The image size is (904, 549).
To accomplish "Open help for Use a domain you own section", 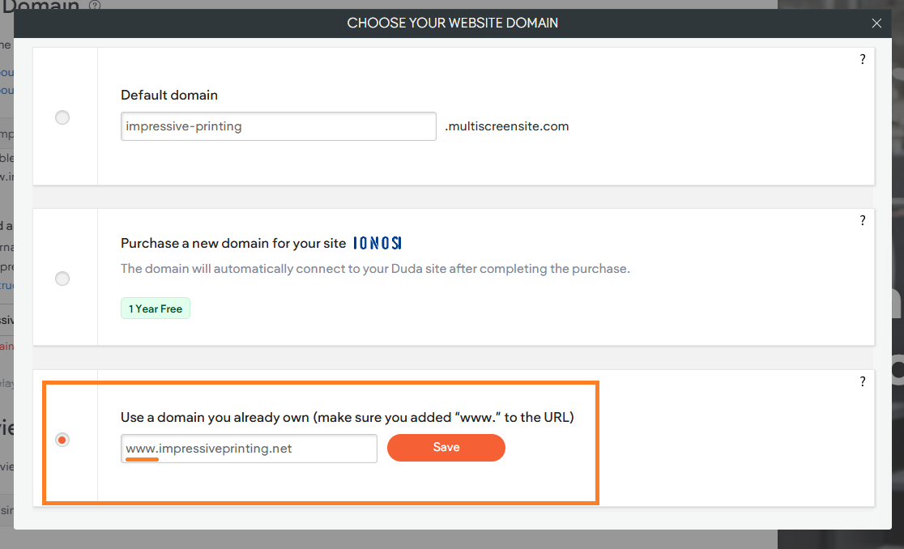I will click(863, 382).
